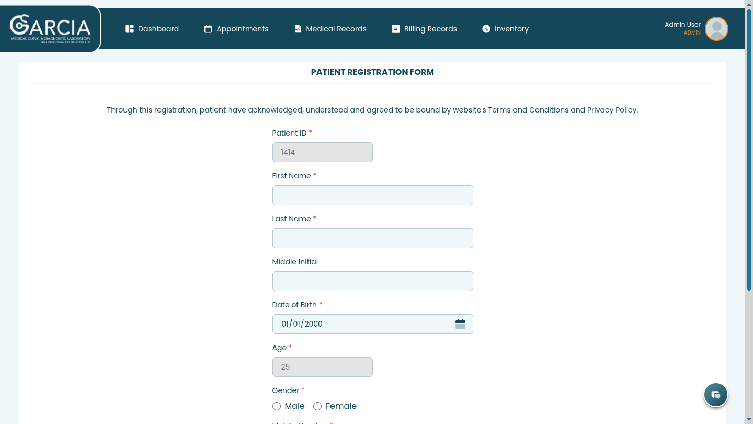Select the Male gender radio button

[277, 406]
